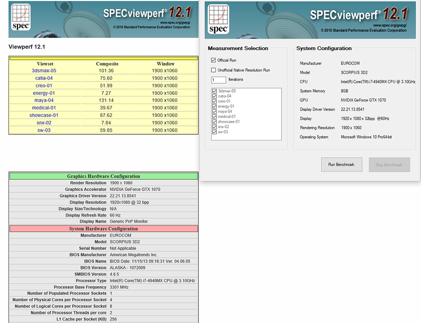This screenshot has height=323, width=421.
Task: Follow the energy-01 viewset link
Action: [44, 93]
